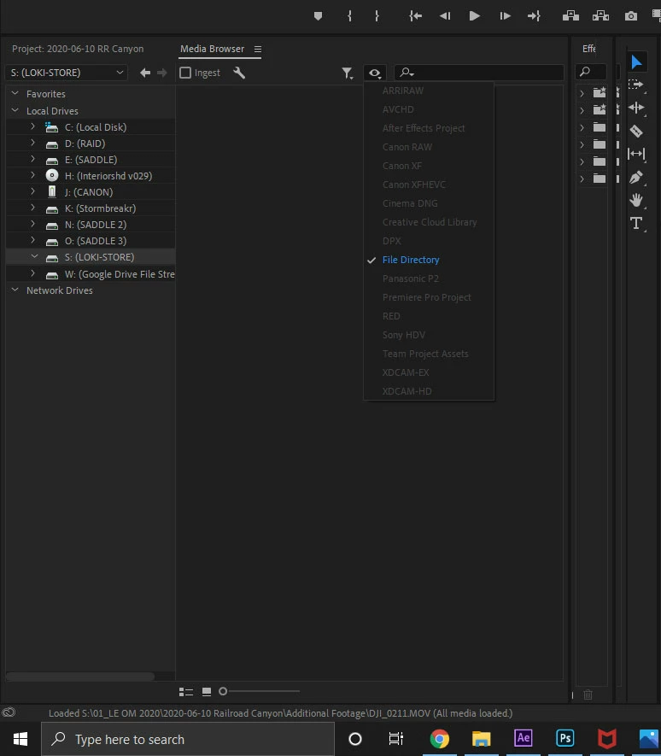Expand the E: (SADDLE) drive

tap(32, 159)
